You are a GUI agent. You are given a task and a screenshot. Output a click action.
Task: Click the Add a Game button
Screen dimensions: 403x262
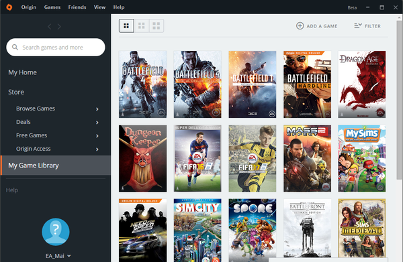pos(316,26)
